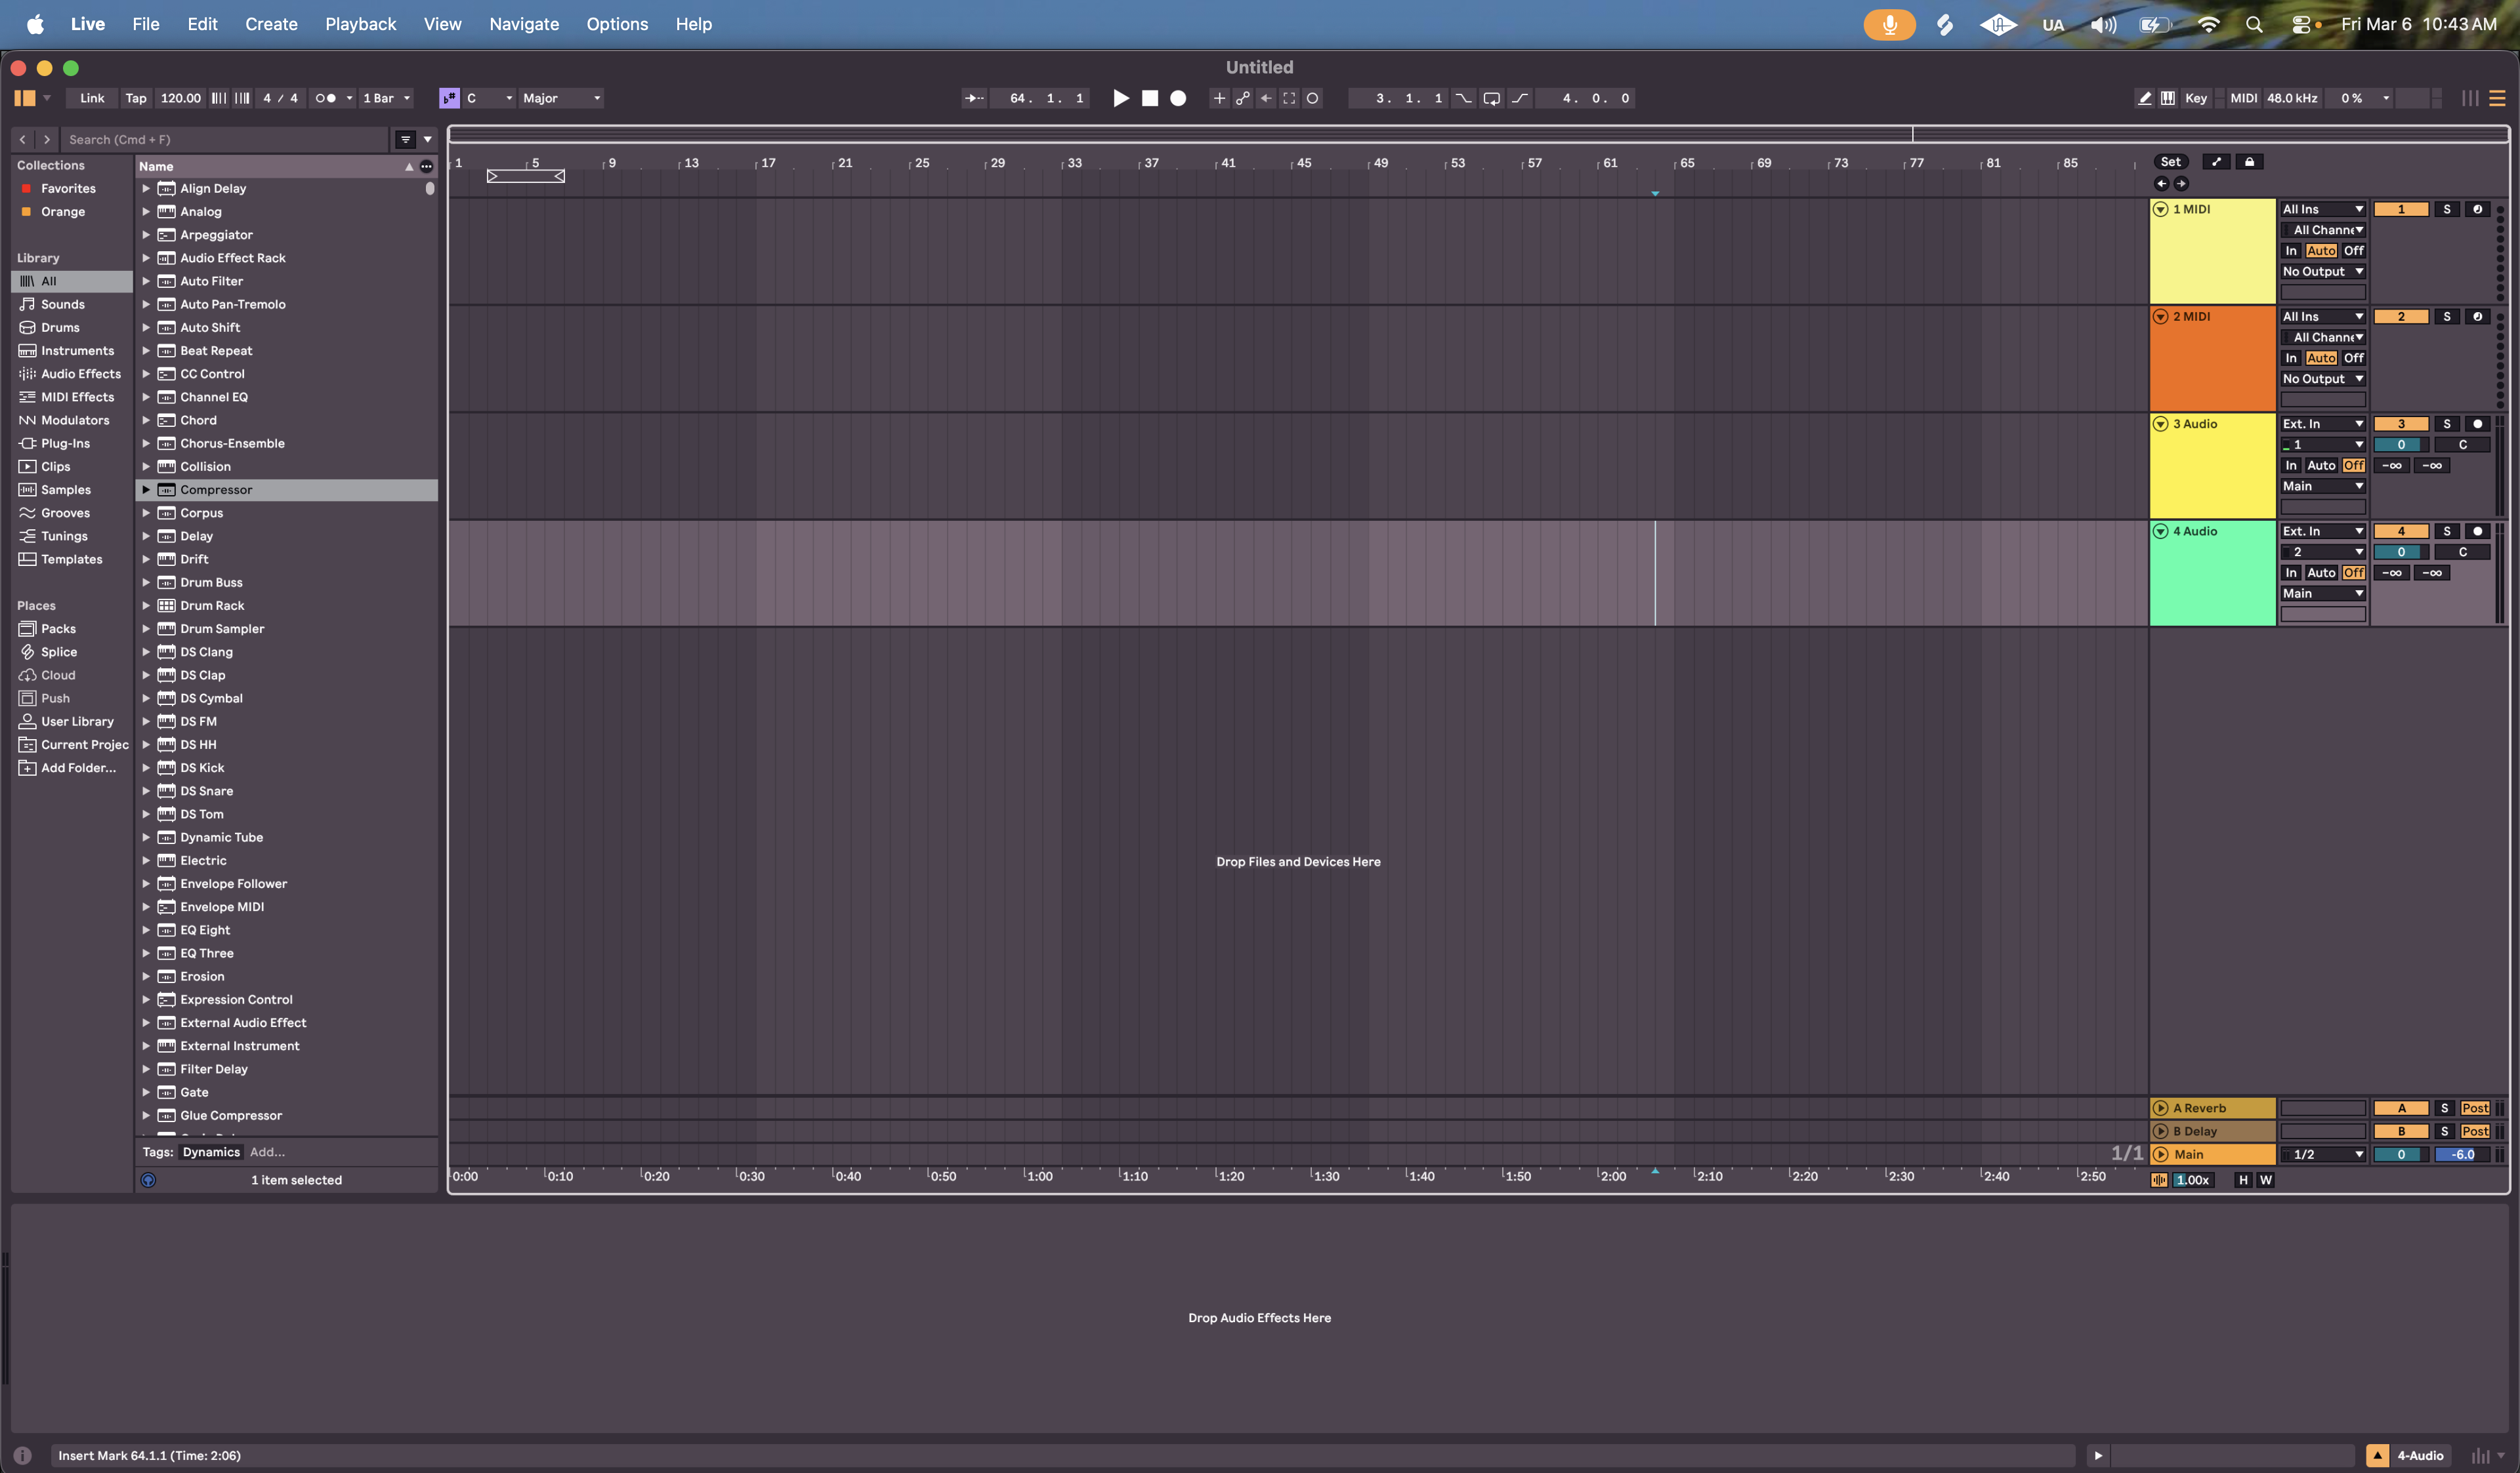This screenshot has width=2520, height=1473.
Task: Arm the 1 MIDI track for recording
Action: point(2478,209)
